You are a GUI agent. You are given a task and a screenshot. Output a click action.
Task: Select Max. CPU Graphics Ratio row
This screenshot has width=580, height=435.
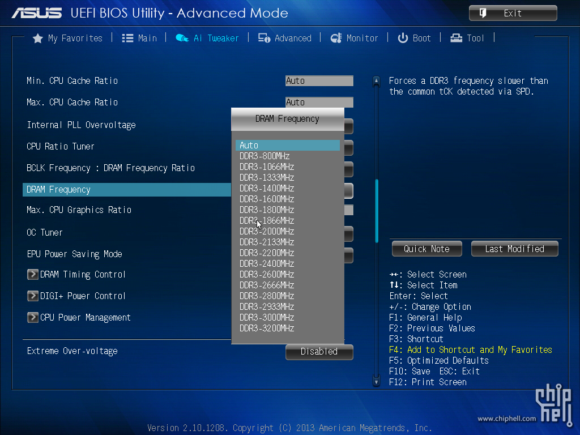79,210
